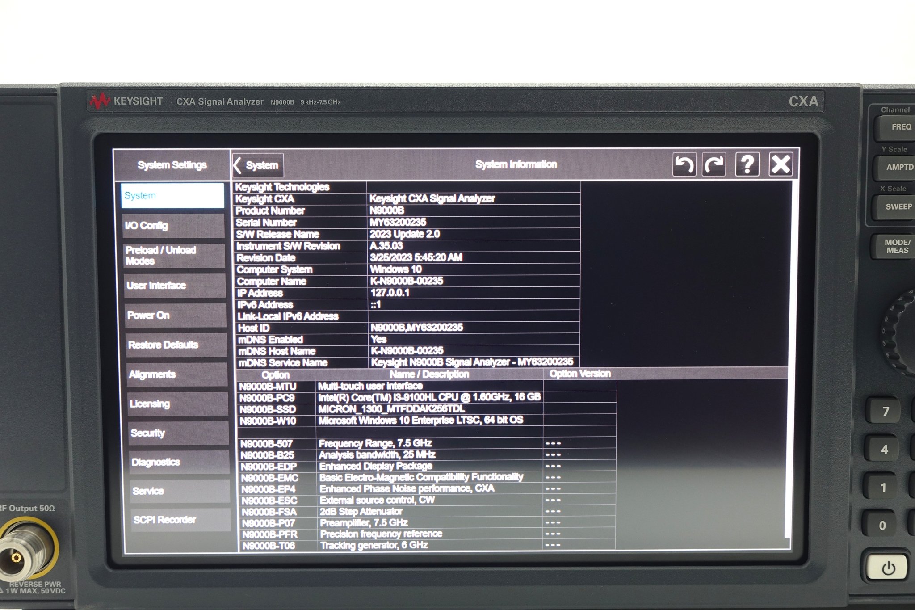
Task: Select revision date 3/25/2023 5:45:20 AM
Action: click(x=416, y=257)
